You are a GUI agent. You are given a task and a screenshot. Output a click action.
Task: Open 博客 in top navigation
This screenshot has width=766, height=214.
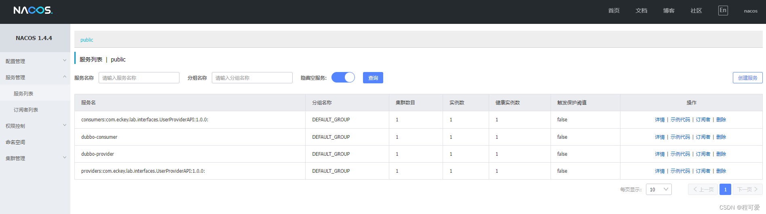[x=669, y=11]
